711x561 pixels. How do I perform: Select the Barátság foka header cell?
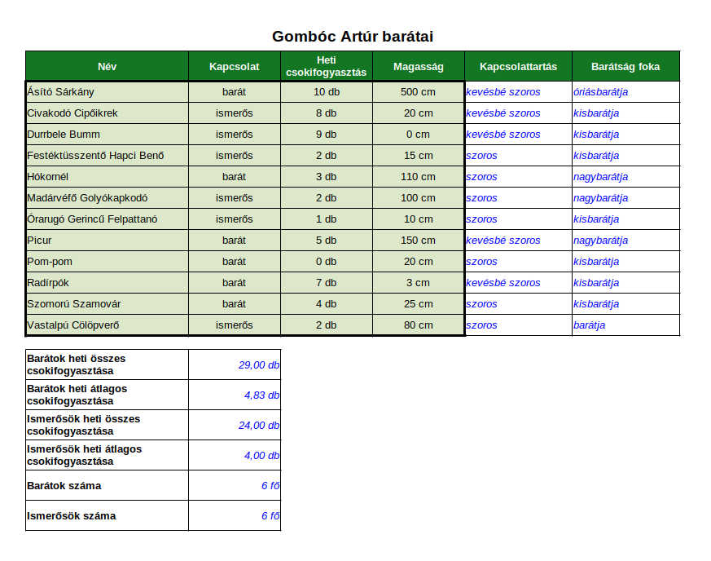click(x=625, y=66)
